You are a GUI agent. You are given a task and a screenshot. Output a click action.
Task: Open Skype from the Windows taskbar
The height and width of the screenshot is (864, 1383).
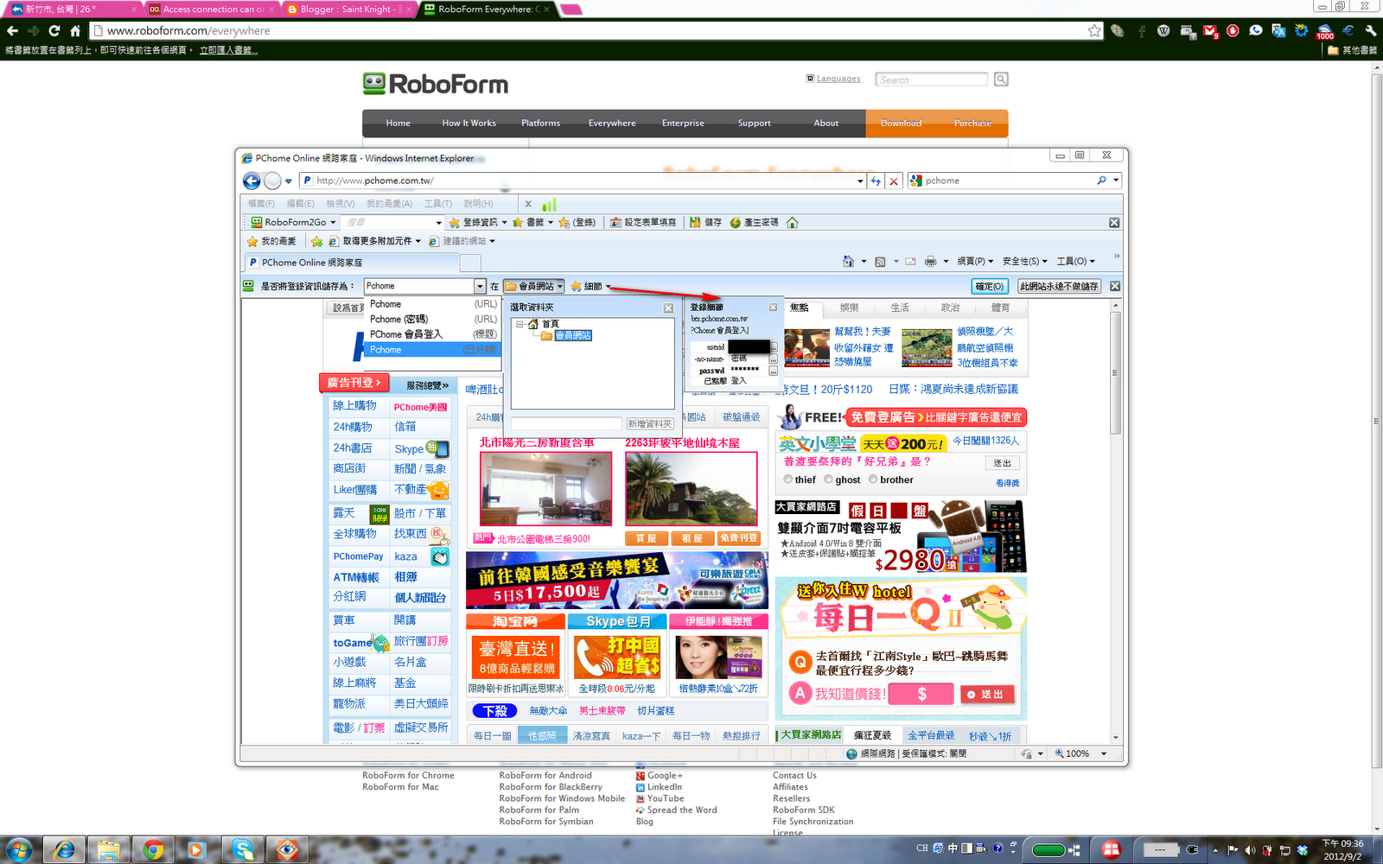coord(243,850)
